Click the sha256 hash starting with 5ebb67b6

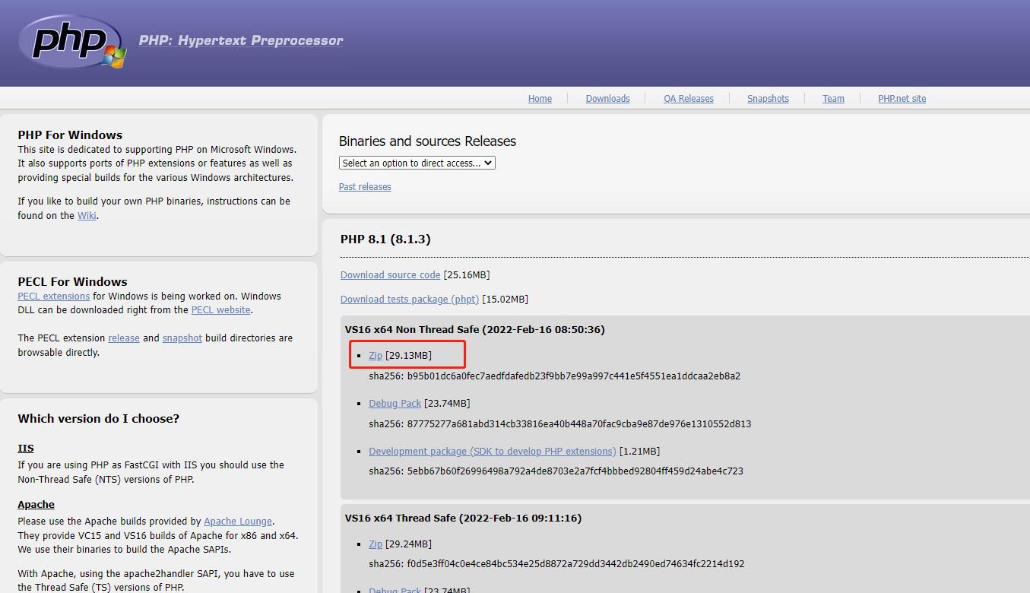tap(575, 471)
